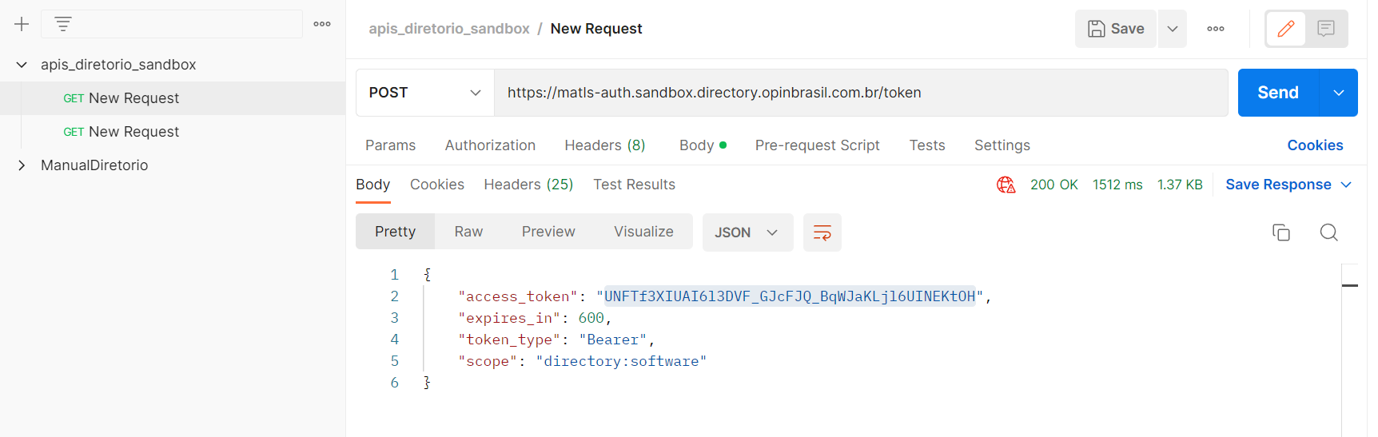Switch to Raw view
Screen dimensions: 1378x437
(x=468, y=232)
